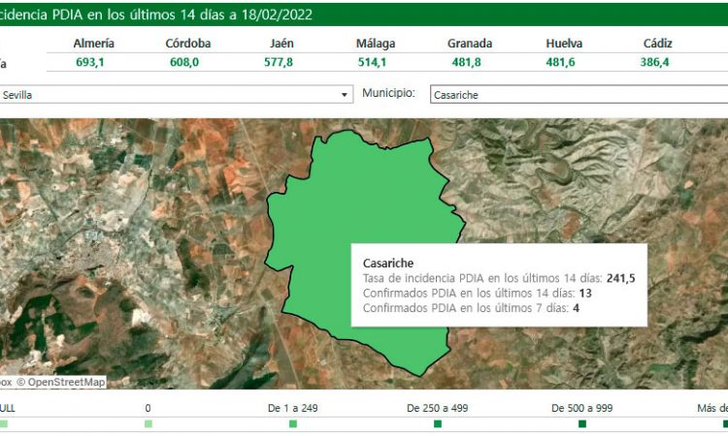
Task: Select the Cádiz province label
Action: tap(658, 44)
